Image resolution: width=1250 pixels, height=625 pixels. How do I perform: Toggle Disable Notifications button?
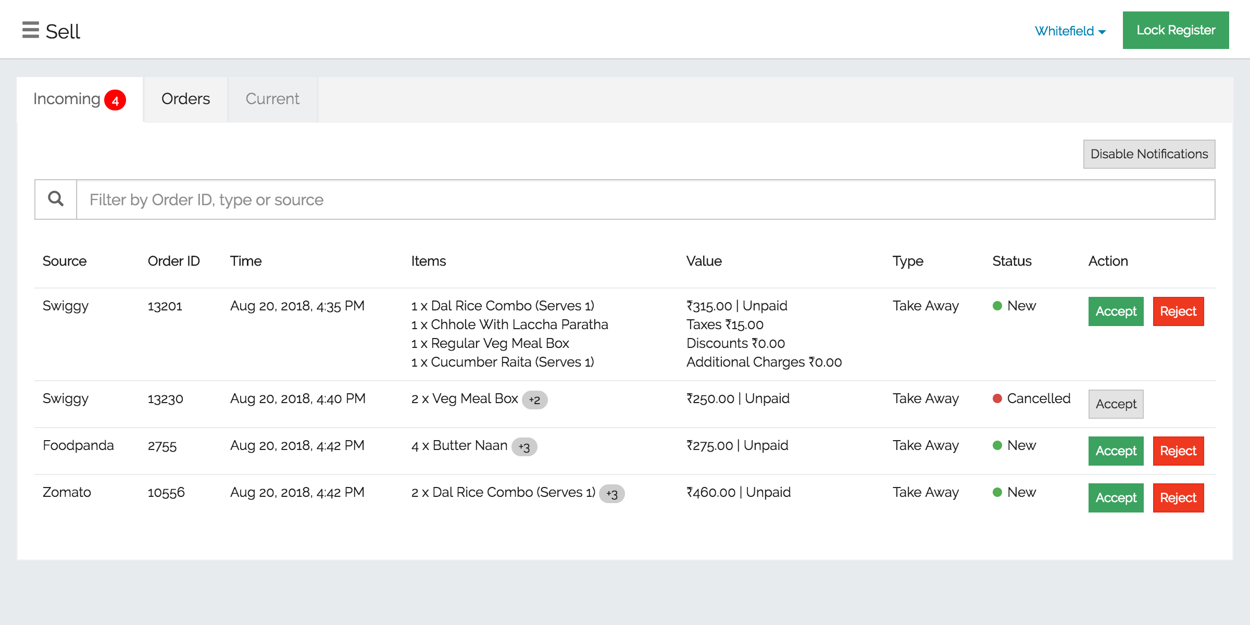(x=1149, y=154)
